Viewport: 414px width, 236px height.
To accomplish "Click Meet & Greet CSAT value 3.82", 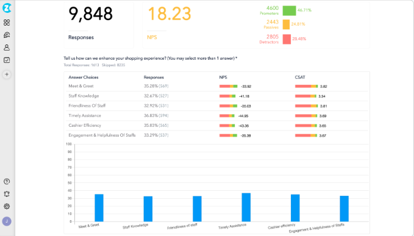I will click(323, 87).
